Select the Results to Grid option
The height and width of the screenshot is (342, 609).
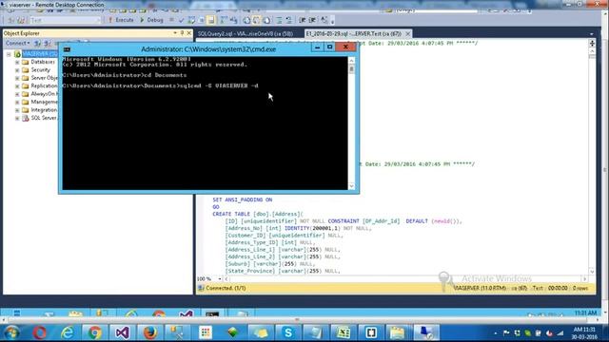pos(256,20)
